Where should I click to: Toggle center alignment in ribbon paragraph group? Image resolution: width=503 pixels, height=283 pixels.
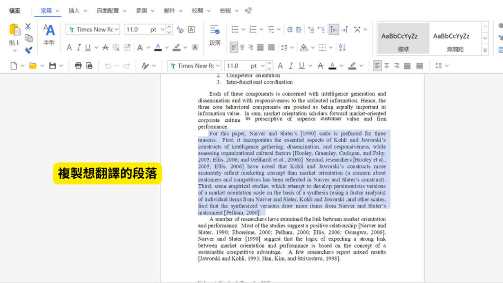click(x=242, y=48)
